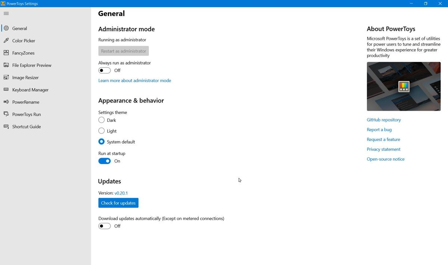Click the PowerToys title bar app icon

pyautogui.click(x=3, y=3)
